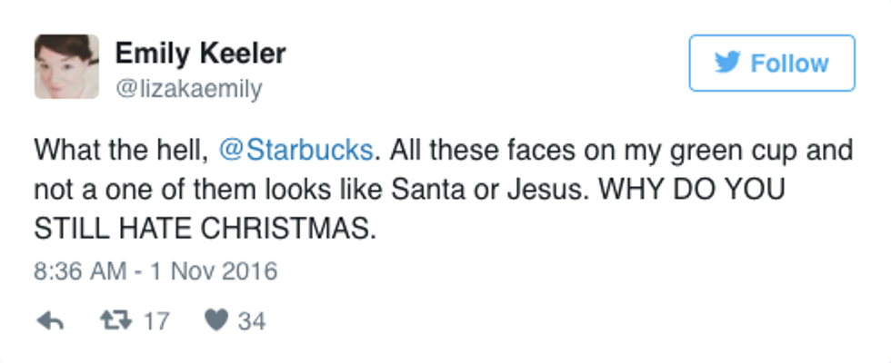Open Emily Keeler's profile avatar
891x363 pixels.
click(x=66, y=66)
